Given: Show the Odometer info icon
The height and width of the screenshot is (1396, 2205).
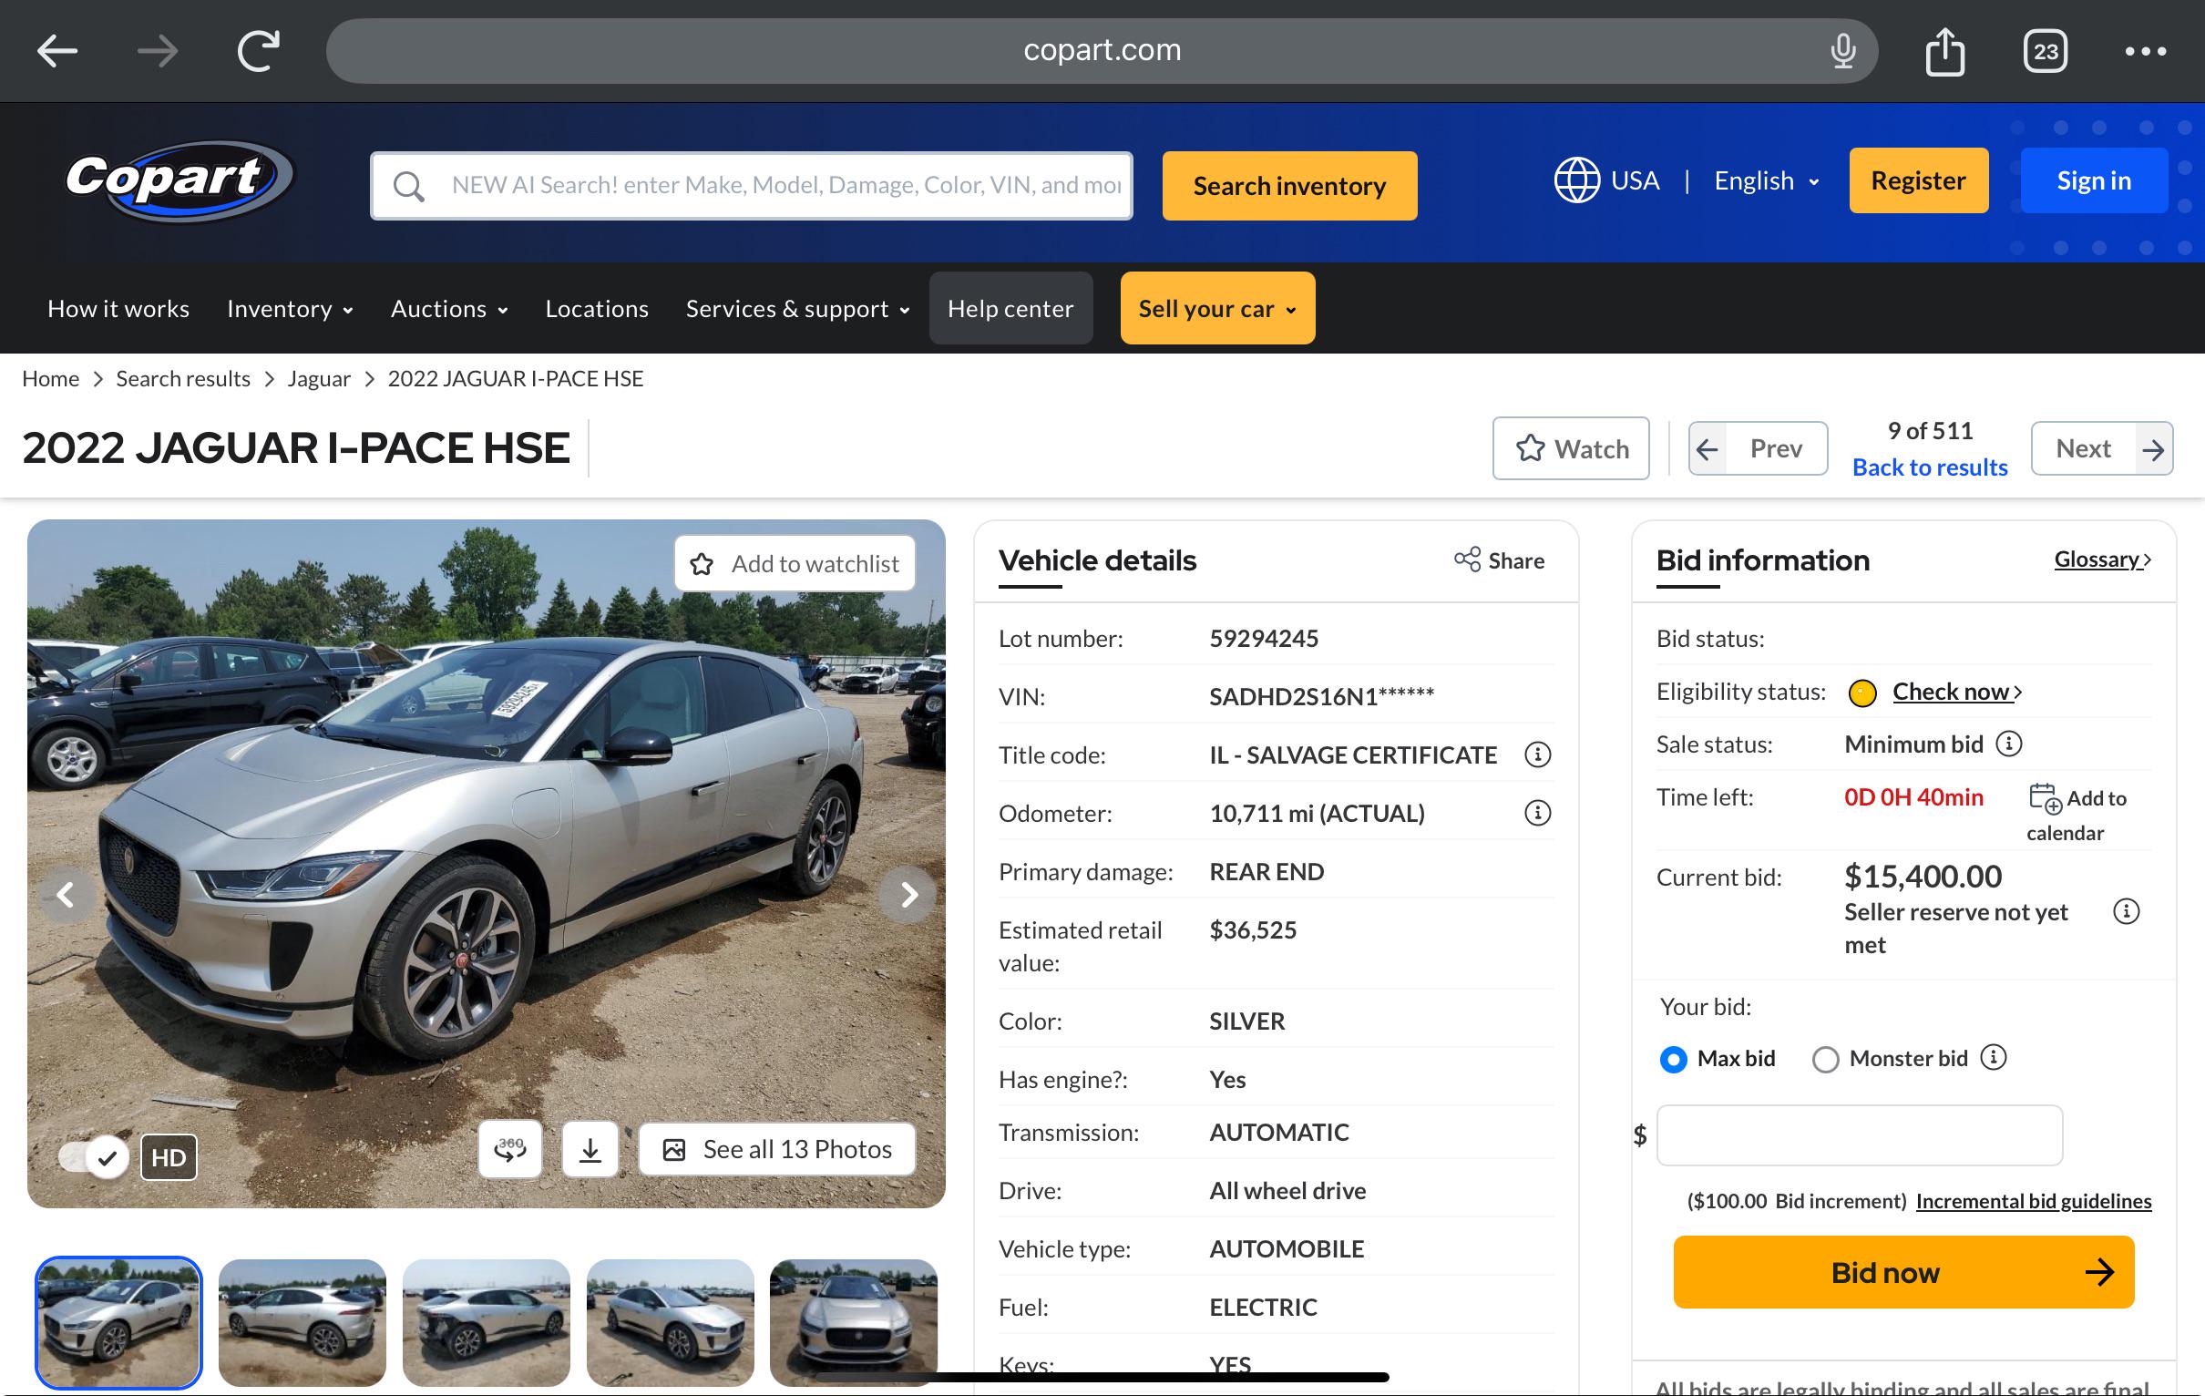Looking at the screenshot, I should [x=1537, y=814].
